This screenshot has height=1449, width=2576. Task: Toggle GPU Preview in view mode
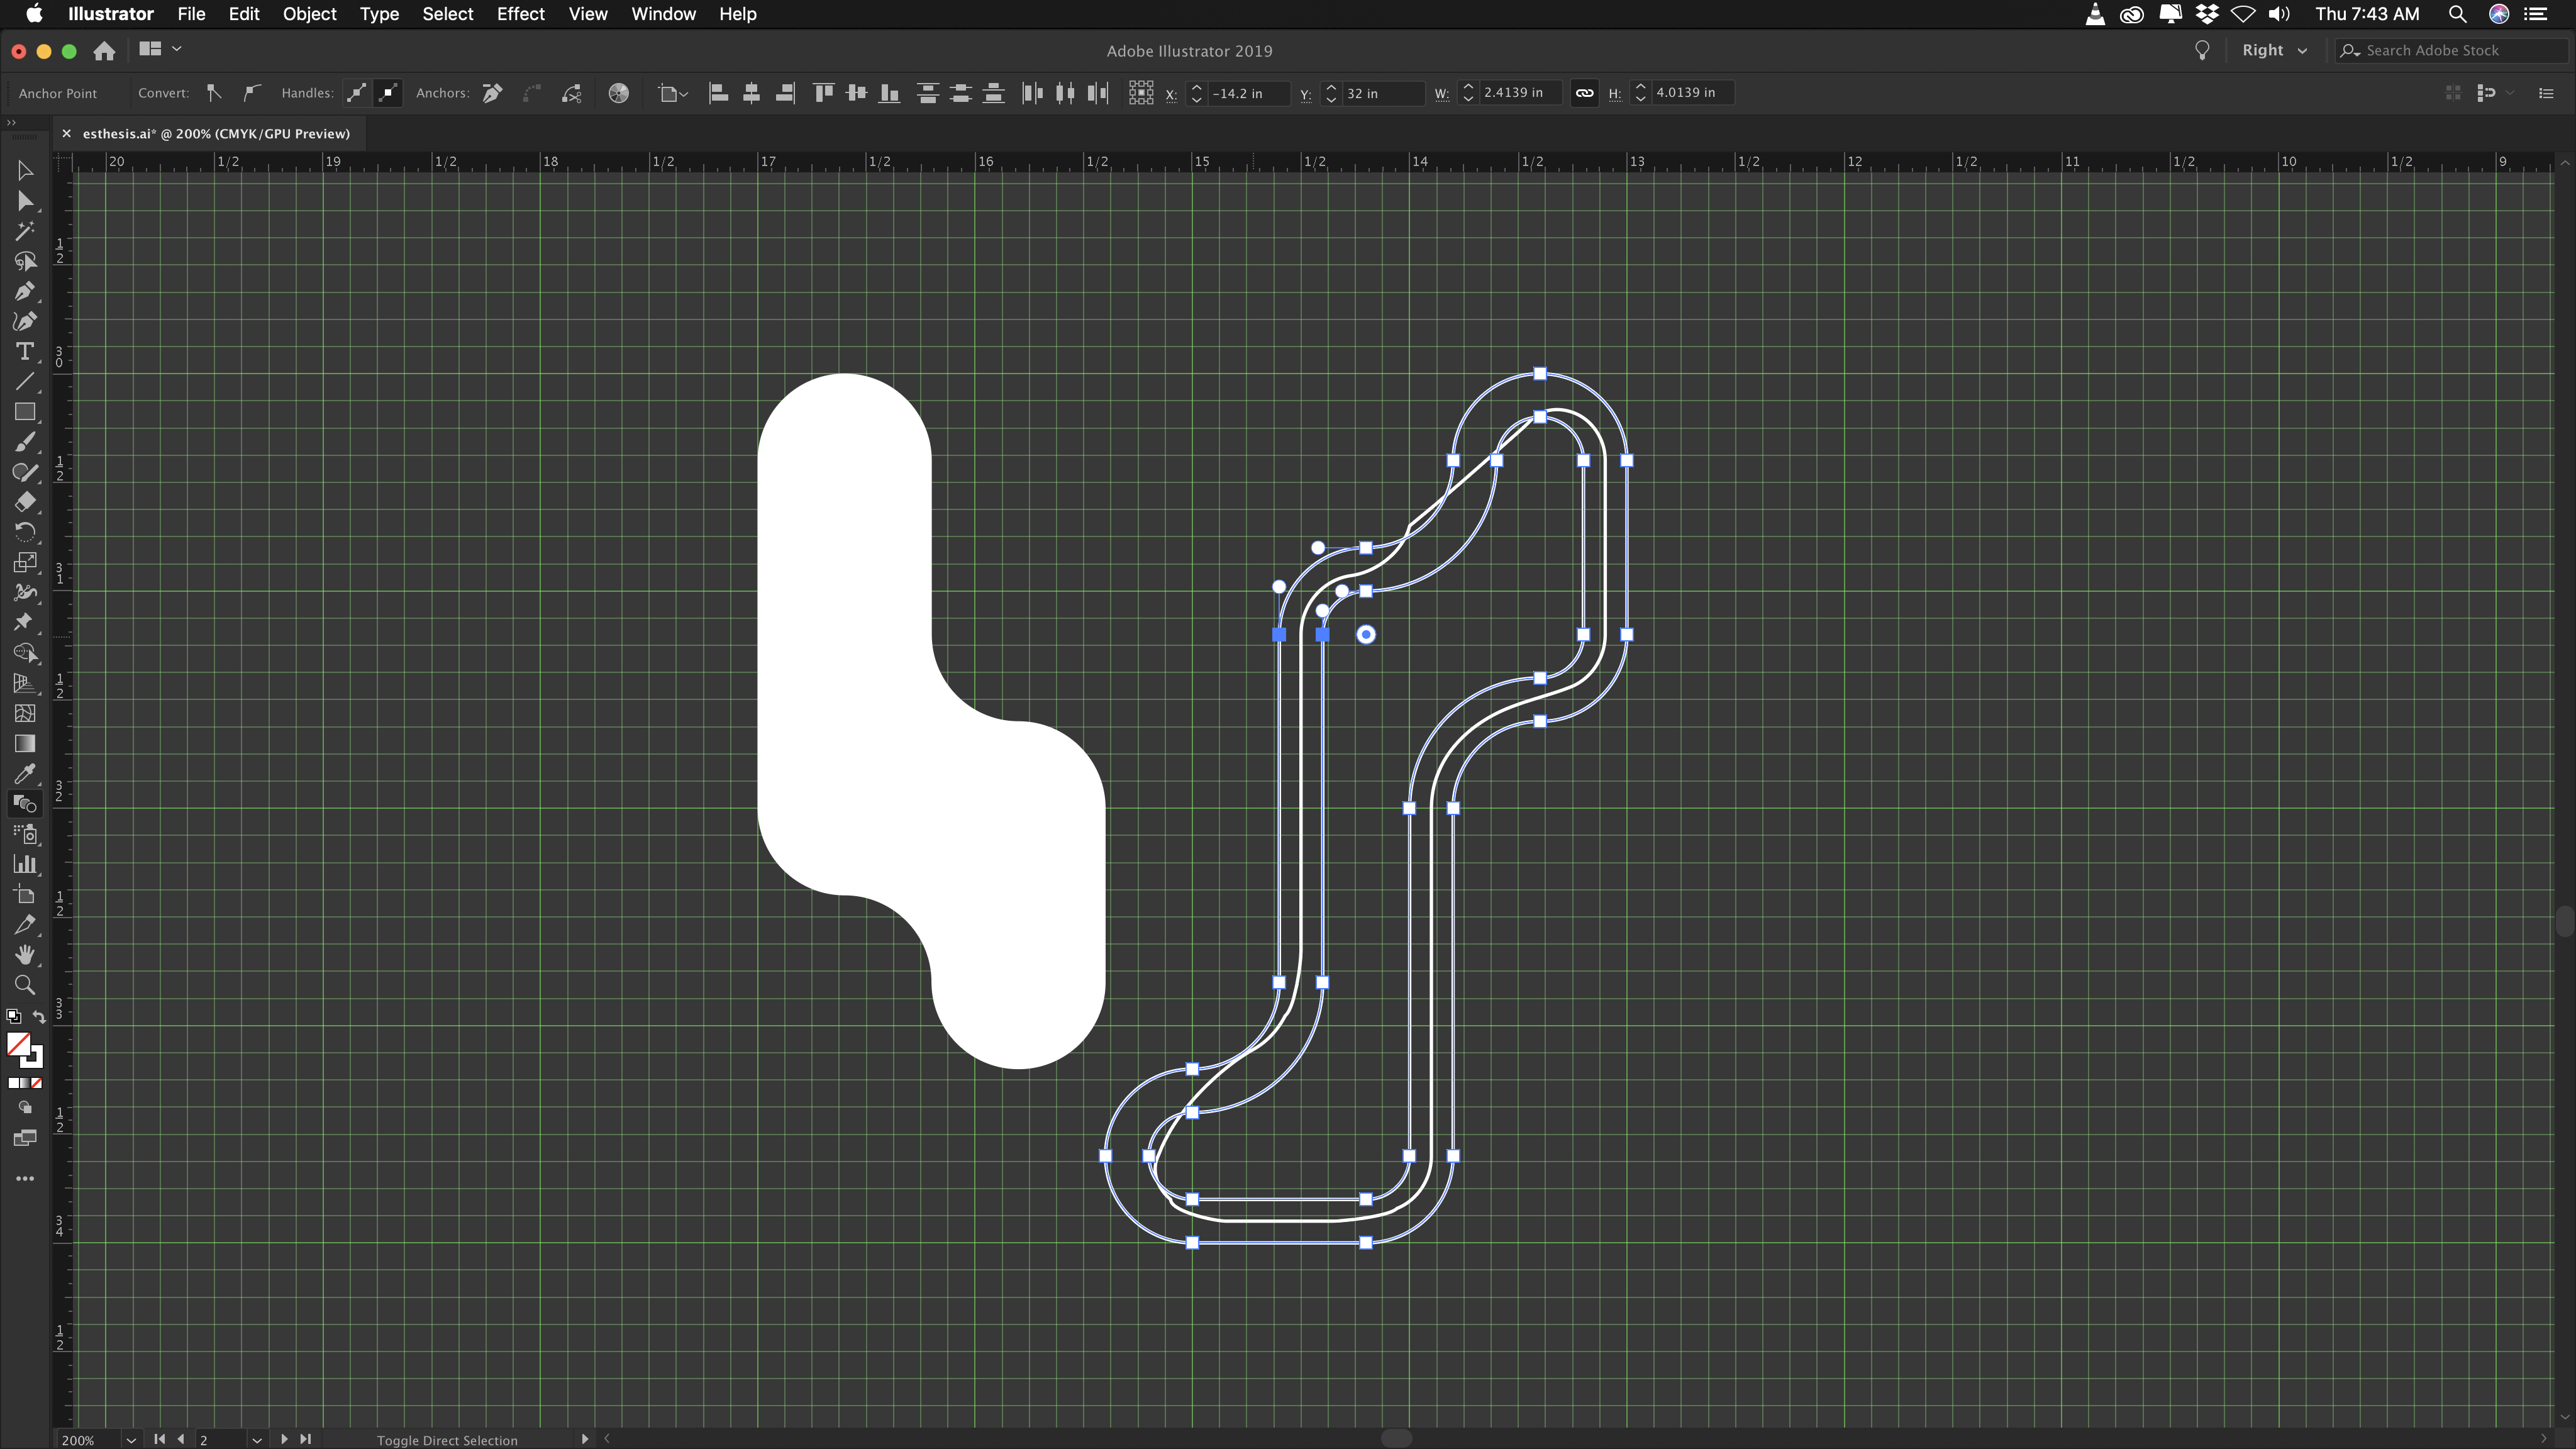tap(587, 14)
